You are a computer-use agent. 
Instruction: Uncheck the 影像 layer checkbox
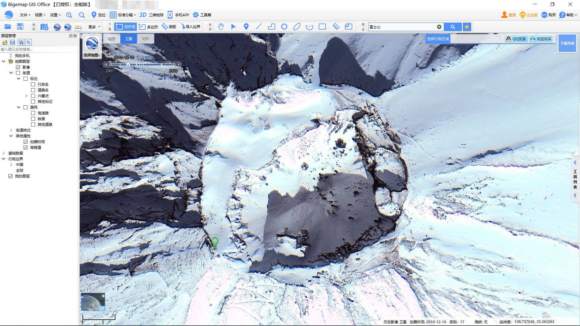click(18, 67)
